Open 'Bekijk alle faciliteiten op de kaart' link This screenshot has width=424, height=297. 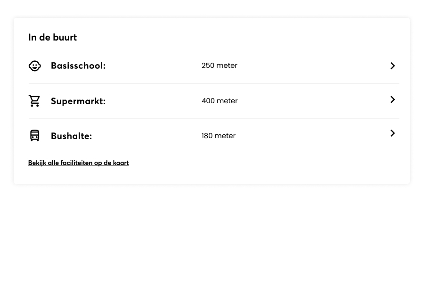tap(78, 163)
